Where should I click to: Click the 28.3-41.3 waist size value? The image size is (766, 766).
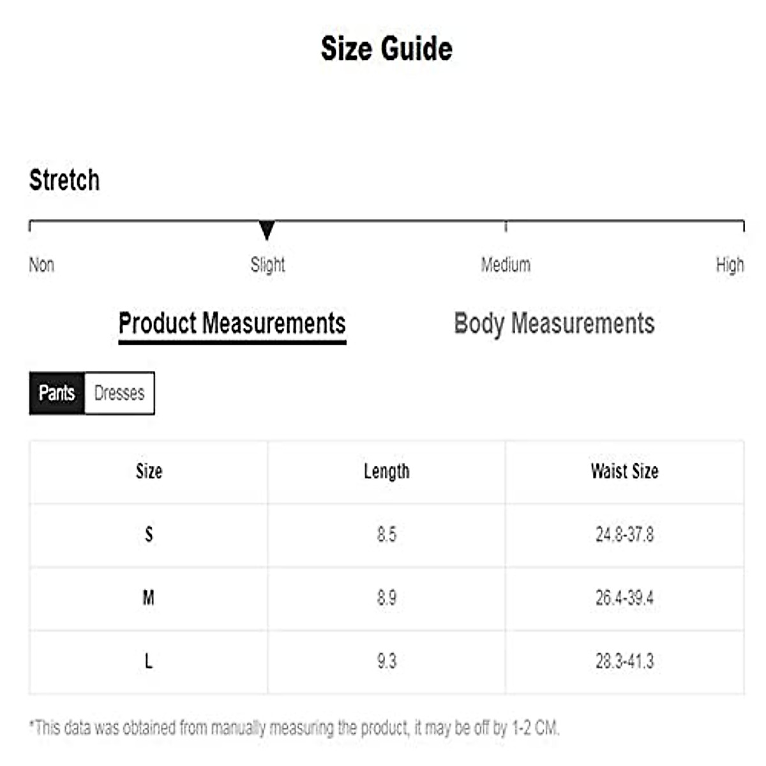[x=624, y=661]
